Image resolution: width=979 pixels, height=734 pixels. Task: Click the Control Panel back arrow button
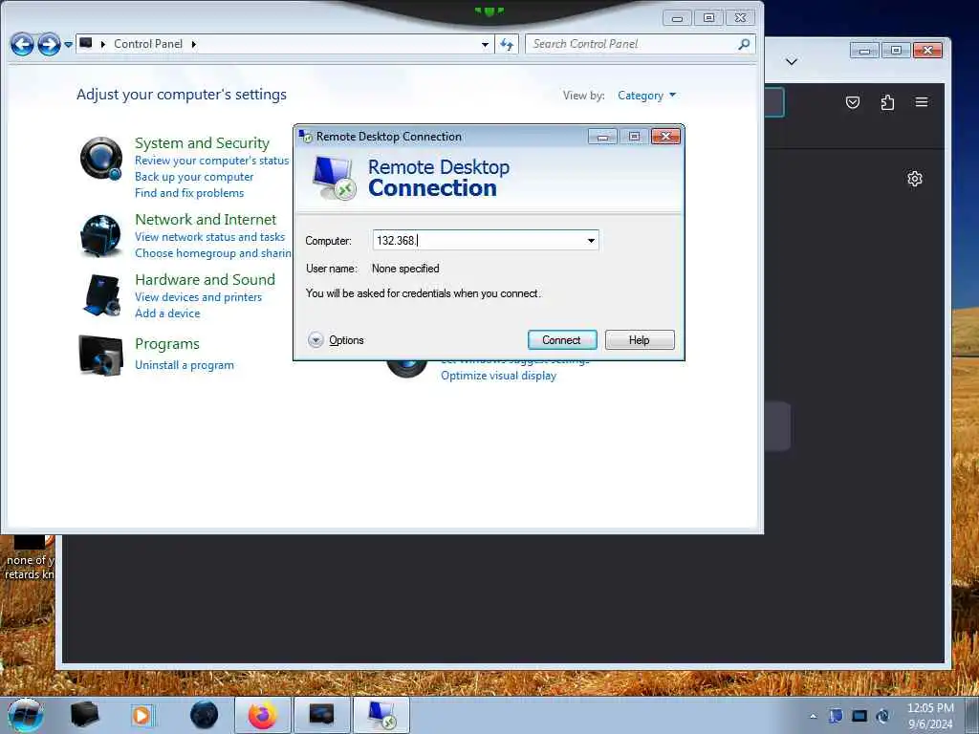point(23,44)
